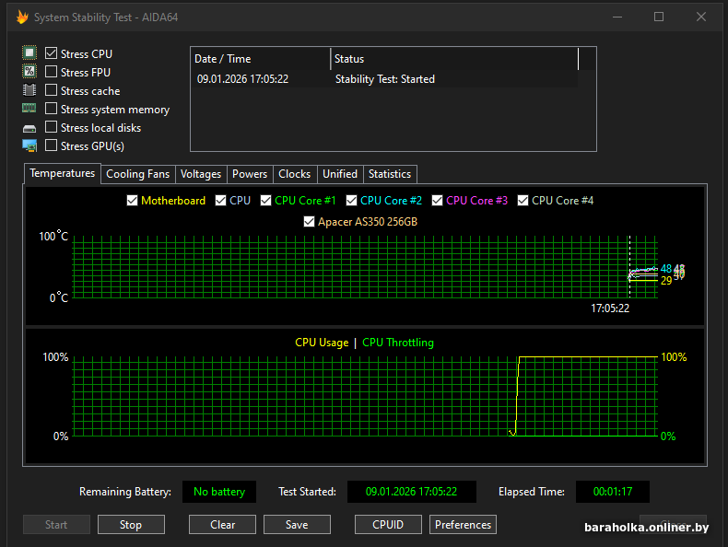Click the disk drive icon beside local disks
The height and width of the screenshot is (547, 728).
(x=29, y=128)
